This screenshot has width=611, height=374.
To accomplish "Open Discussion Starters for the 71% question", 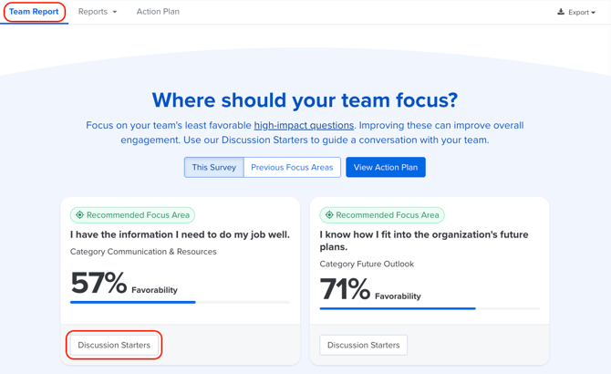I will click(x=363, y=345).
